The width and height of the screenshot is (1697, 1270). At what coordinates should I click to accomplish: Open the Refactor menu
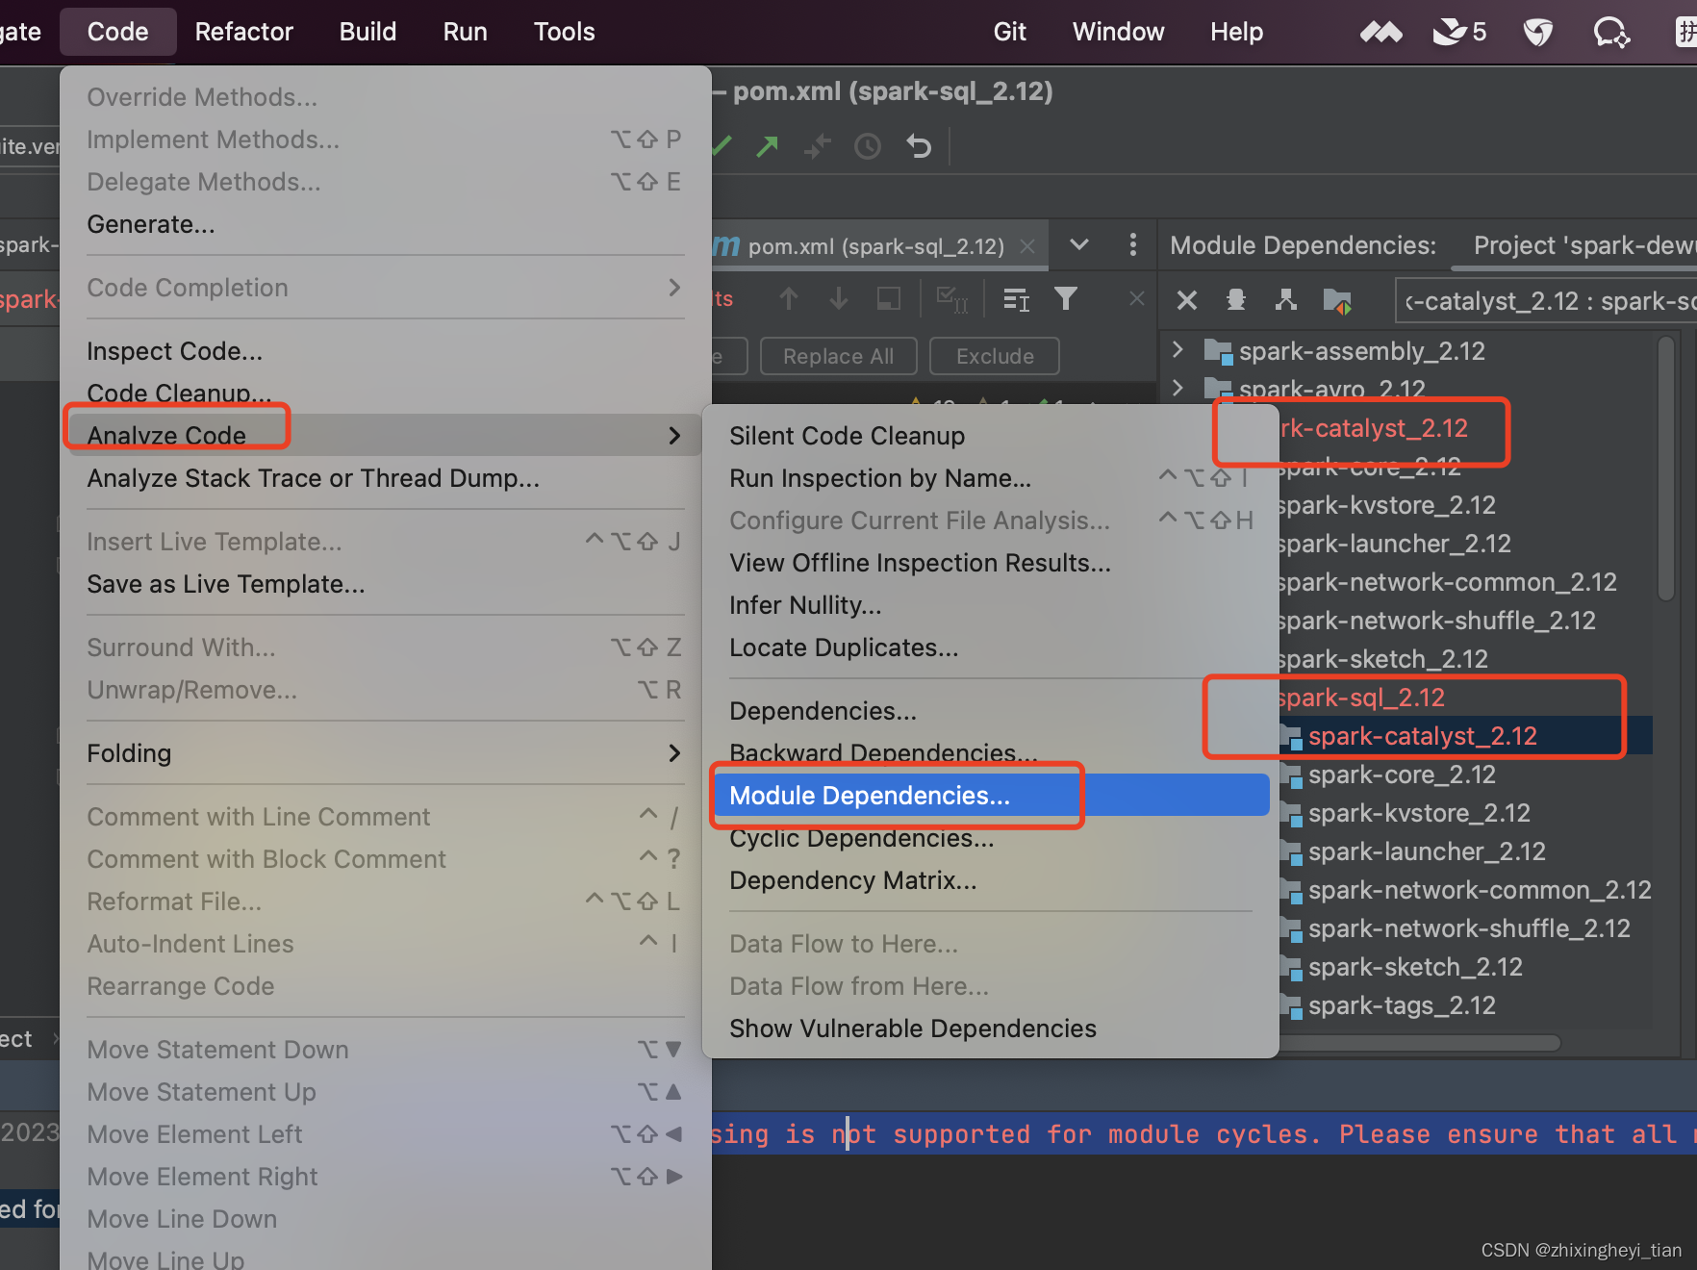[243, 32]
